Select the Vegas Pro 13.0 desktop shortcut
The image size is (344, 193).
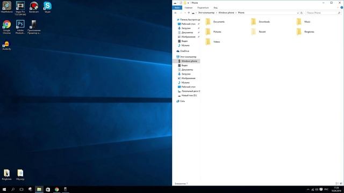(20, 9)
